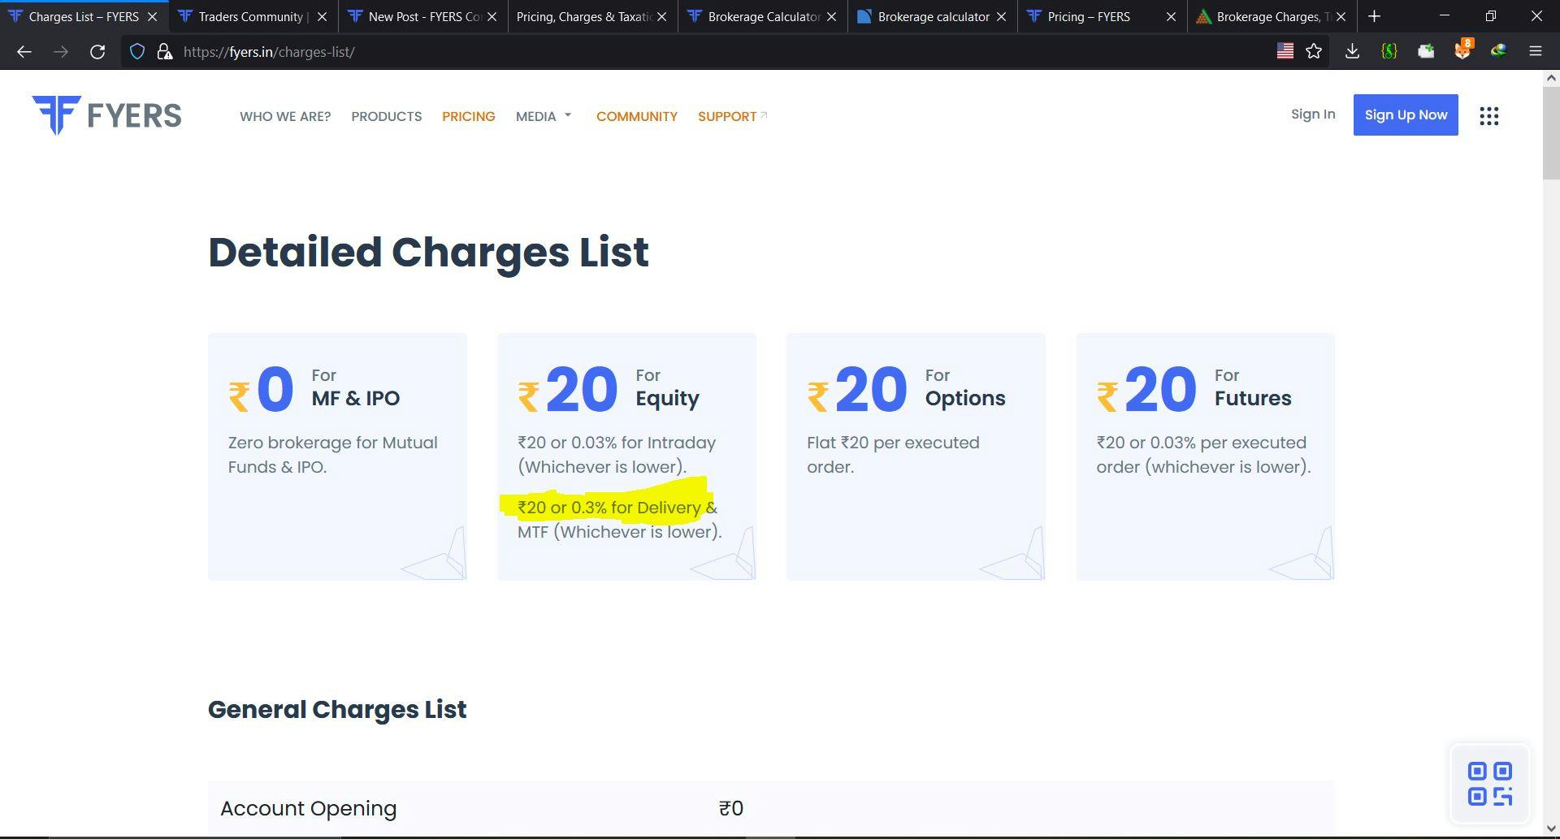Bookmark this page with star icon
The image size is (1560, 839).
click(1314, 52)
